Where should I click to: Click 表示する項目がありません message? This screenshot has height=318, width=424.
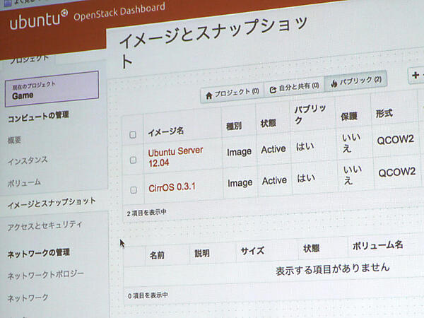pyautogui.click(x=333, y=269)
